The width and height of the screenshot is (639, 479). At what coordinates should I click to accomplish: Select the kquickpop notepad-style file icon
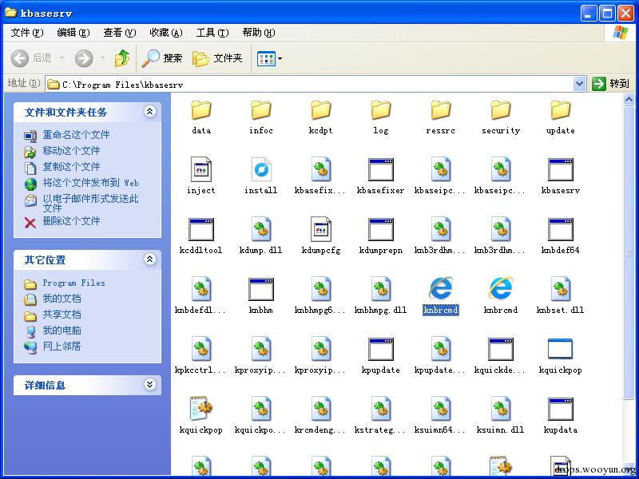point(201,409)
